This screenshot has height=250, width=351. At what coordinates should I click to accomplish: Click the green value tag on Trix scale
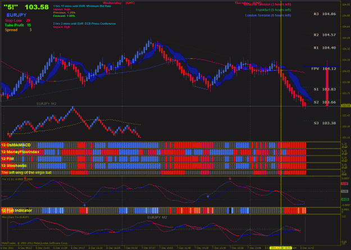(x=345, y=200)
